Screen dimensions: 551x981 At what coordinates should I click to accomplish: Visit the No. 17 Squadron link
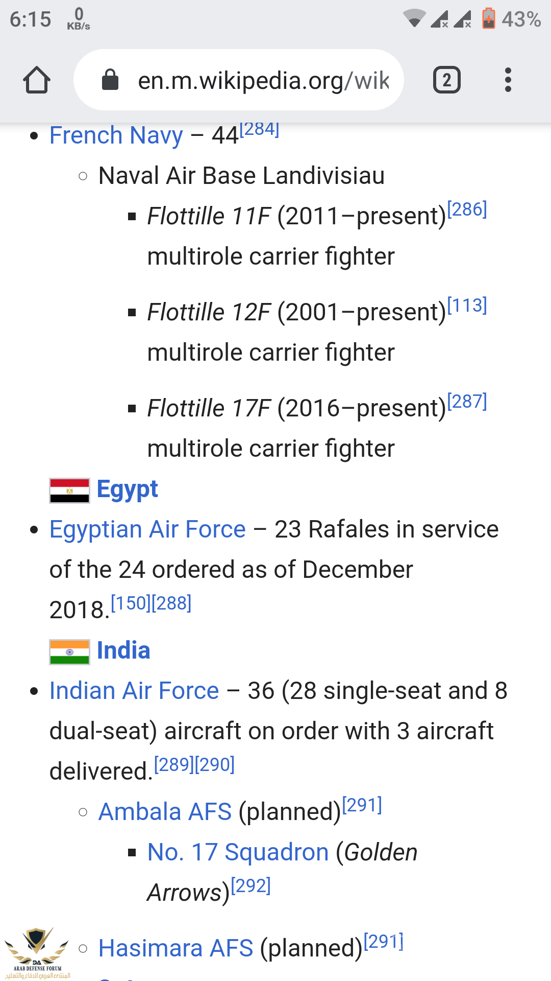click(238, 852)
